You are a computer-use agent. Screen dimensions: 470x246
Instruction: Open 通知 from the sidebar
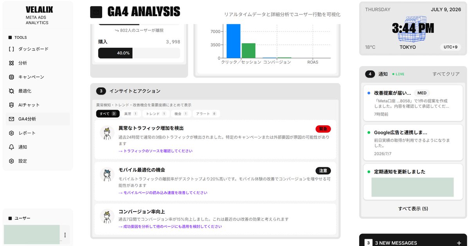38,147
